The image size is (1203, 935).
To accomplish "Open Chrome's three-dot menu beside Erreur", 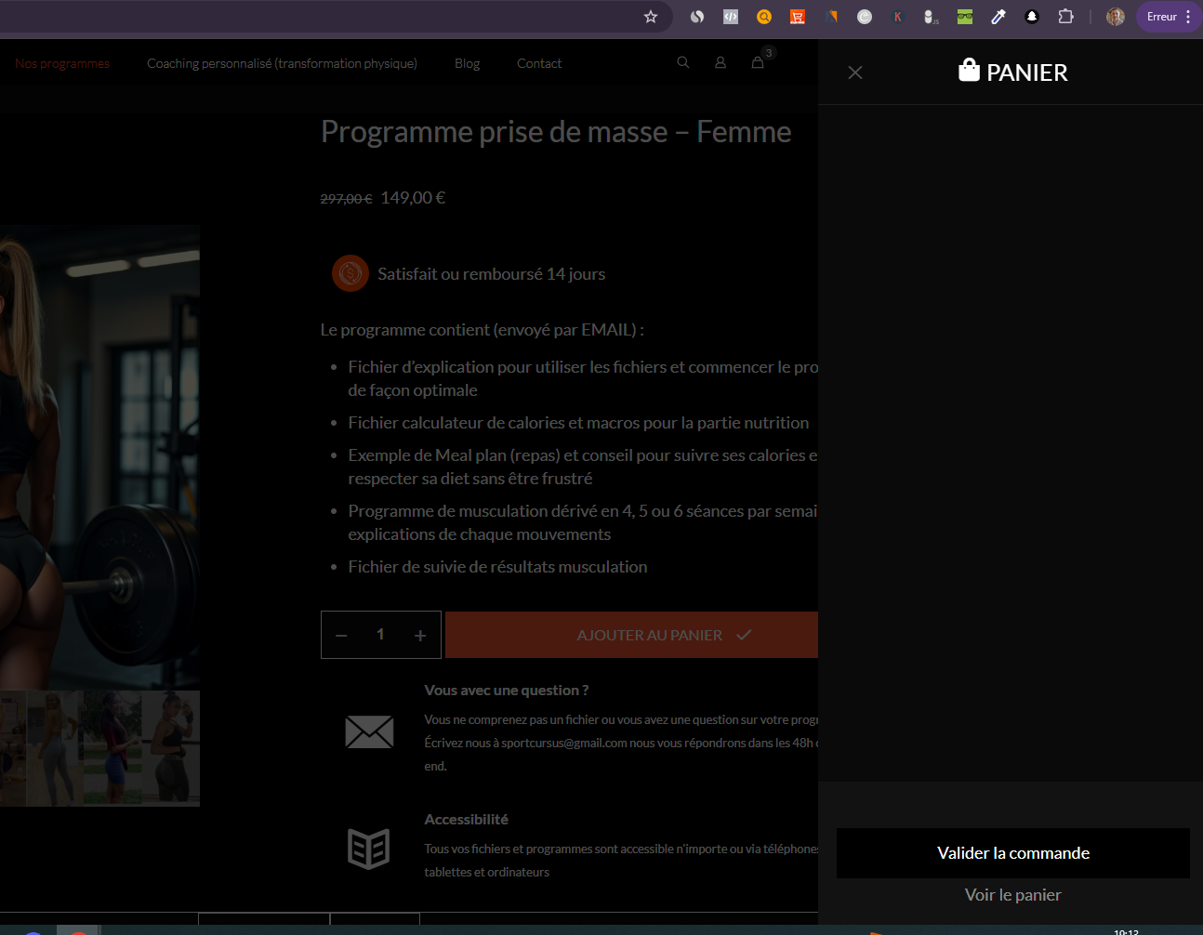I will pyautogui.click(x=1188, y=17).
